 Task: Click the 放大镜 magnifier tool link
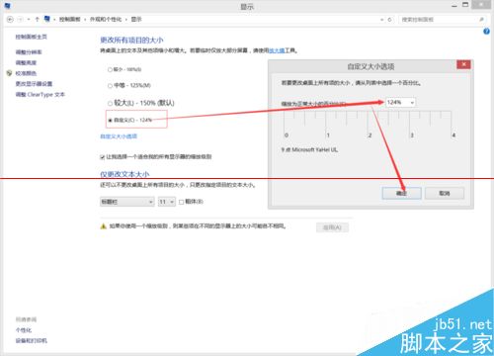pyautogui.click(x=277, y=50)
